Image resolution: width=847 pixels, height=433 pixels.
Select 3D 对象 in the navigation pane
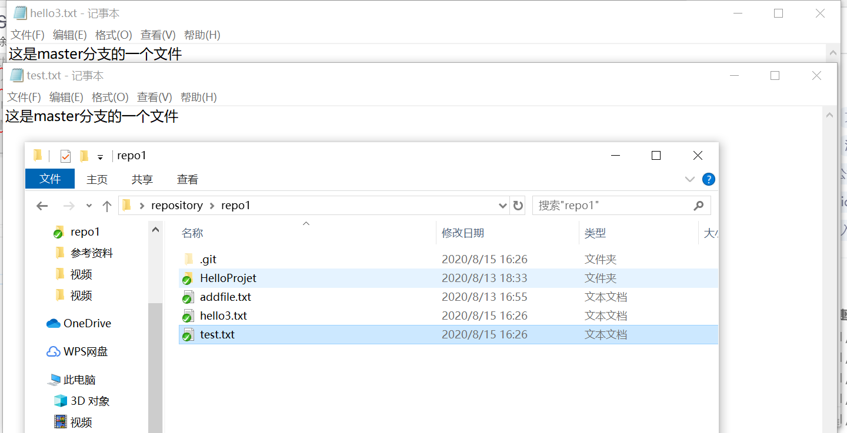90,401
